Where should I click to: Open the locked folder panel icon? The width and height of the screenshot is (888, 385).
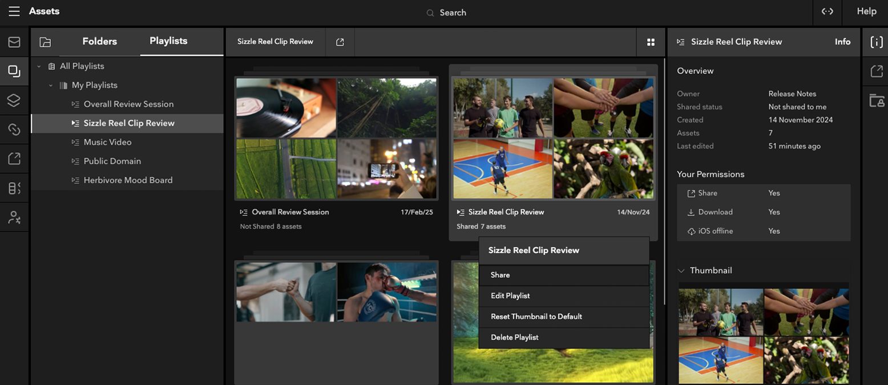click(x=876, y=101)
